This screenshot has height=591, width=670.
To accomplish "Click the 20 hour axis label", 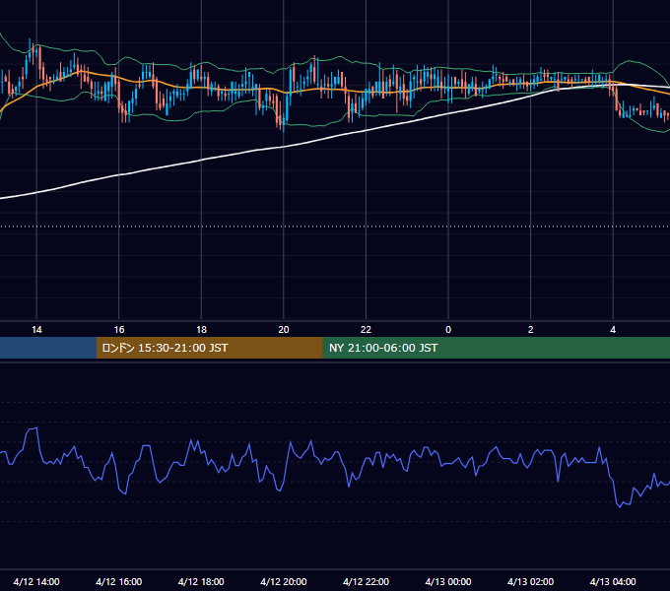I will [x=284, y=330].
